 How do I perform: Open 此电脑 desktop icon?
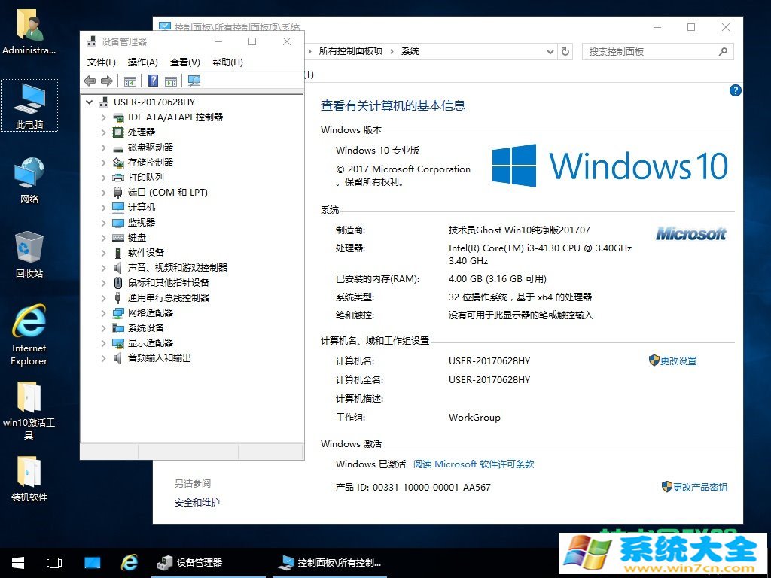pyautogui.click(x=29, y=105)
